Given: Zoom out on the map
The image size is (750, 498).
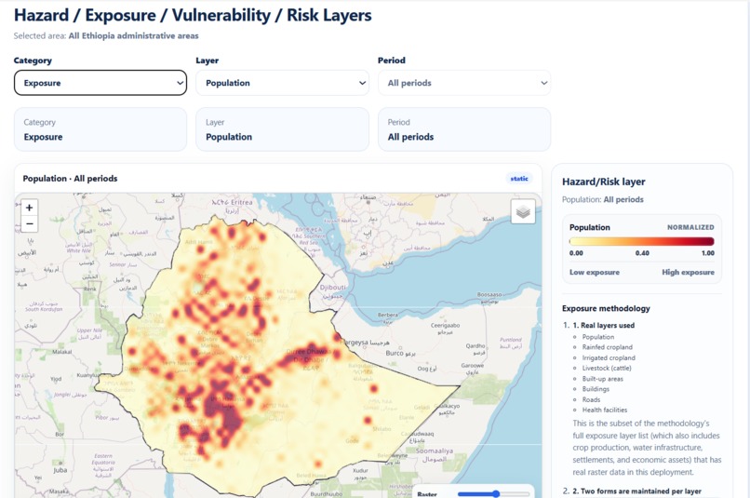Looking at the screenshot, I should pyautogui.click(x=29, y=224).
